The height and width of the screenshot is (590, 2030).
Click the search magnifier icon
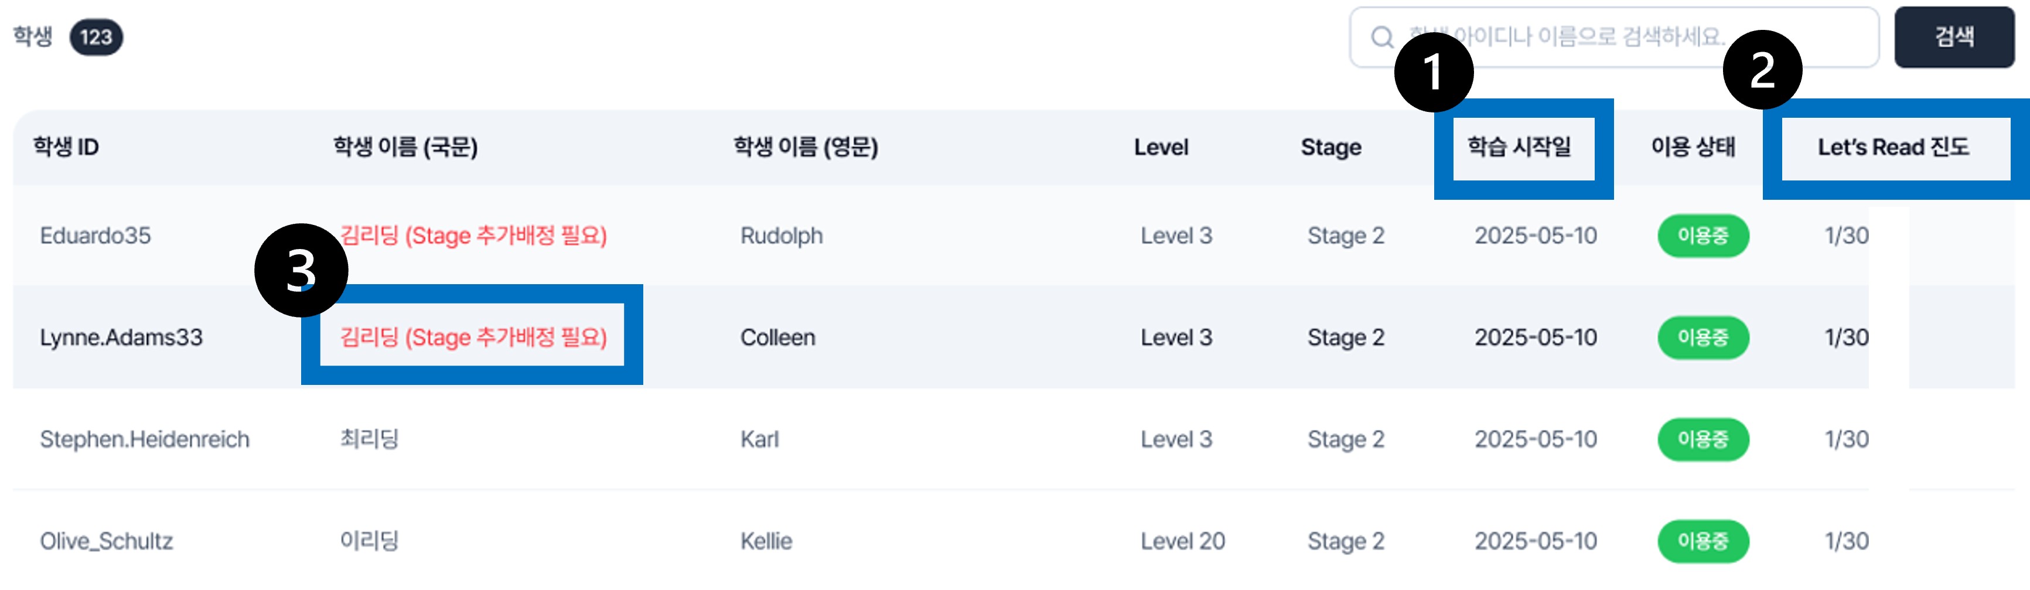click(x=1381, y=37)
